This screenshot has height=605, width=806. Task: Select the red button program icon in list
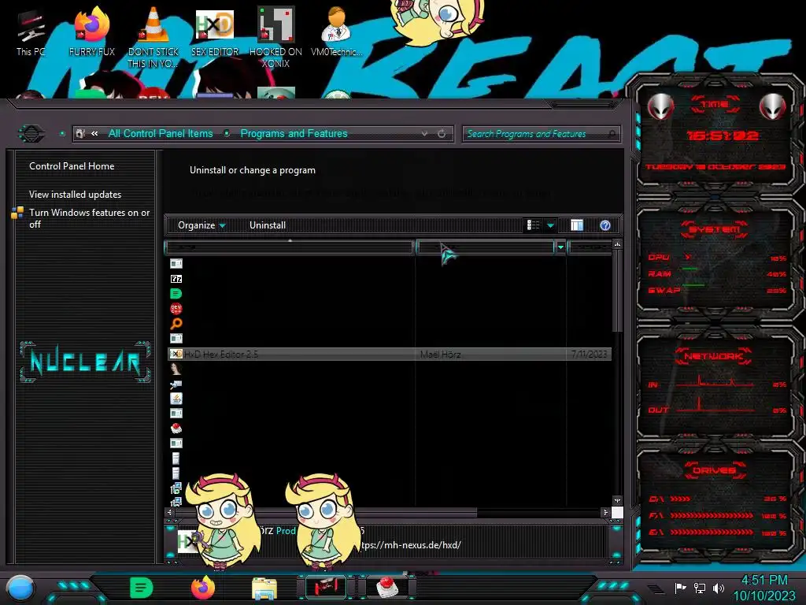pos(176,428)
